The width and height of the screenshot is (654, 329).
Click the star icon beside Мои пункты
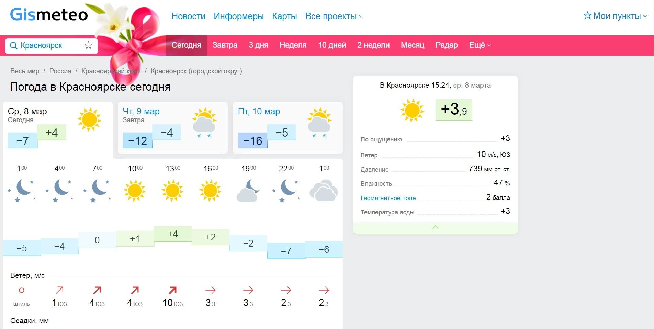pos(587,16)
